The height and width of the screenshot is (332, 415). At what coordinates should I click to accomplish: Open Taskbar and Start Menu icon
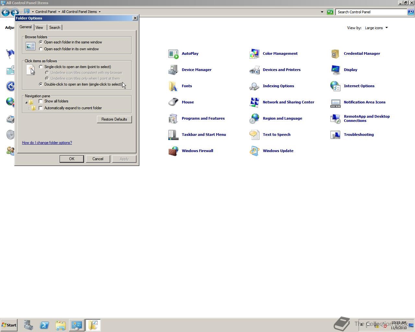[173, 135]
